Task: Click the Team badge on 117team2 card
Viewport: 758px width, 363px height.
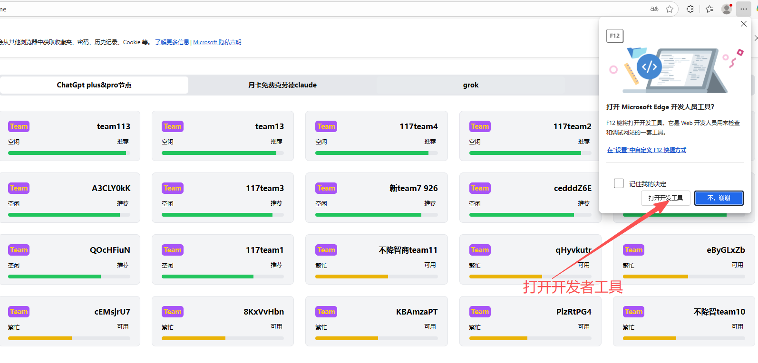Action: [480, 126]
